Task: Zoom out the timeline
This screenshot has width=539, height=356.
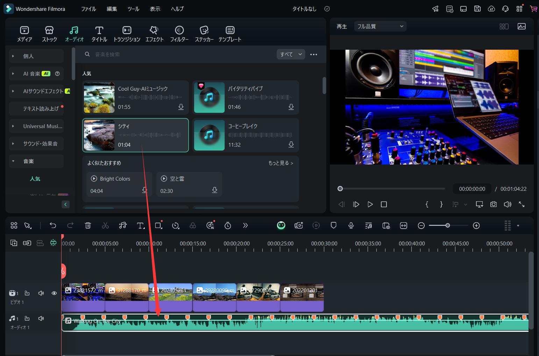Action: (421, 225)
